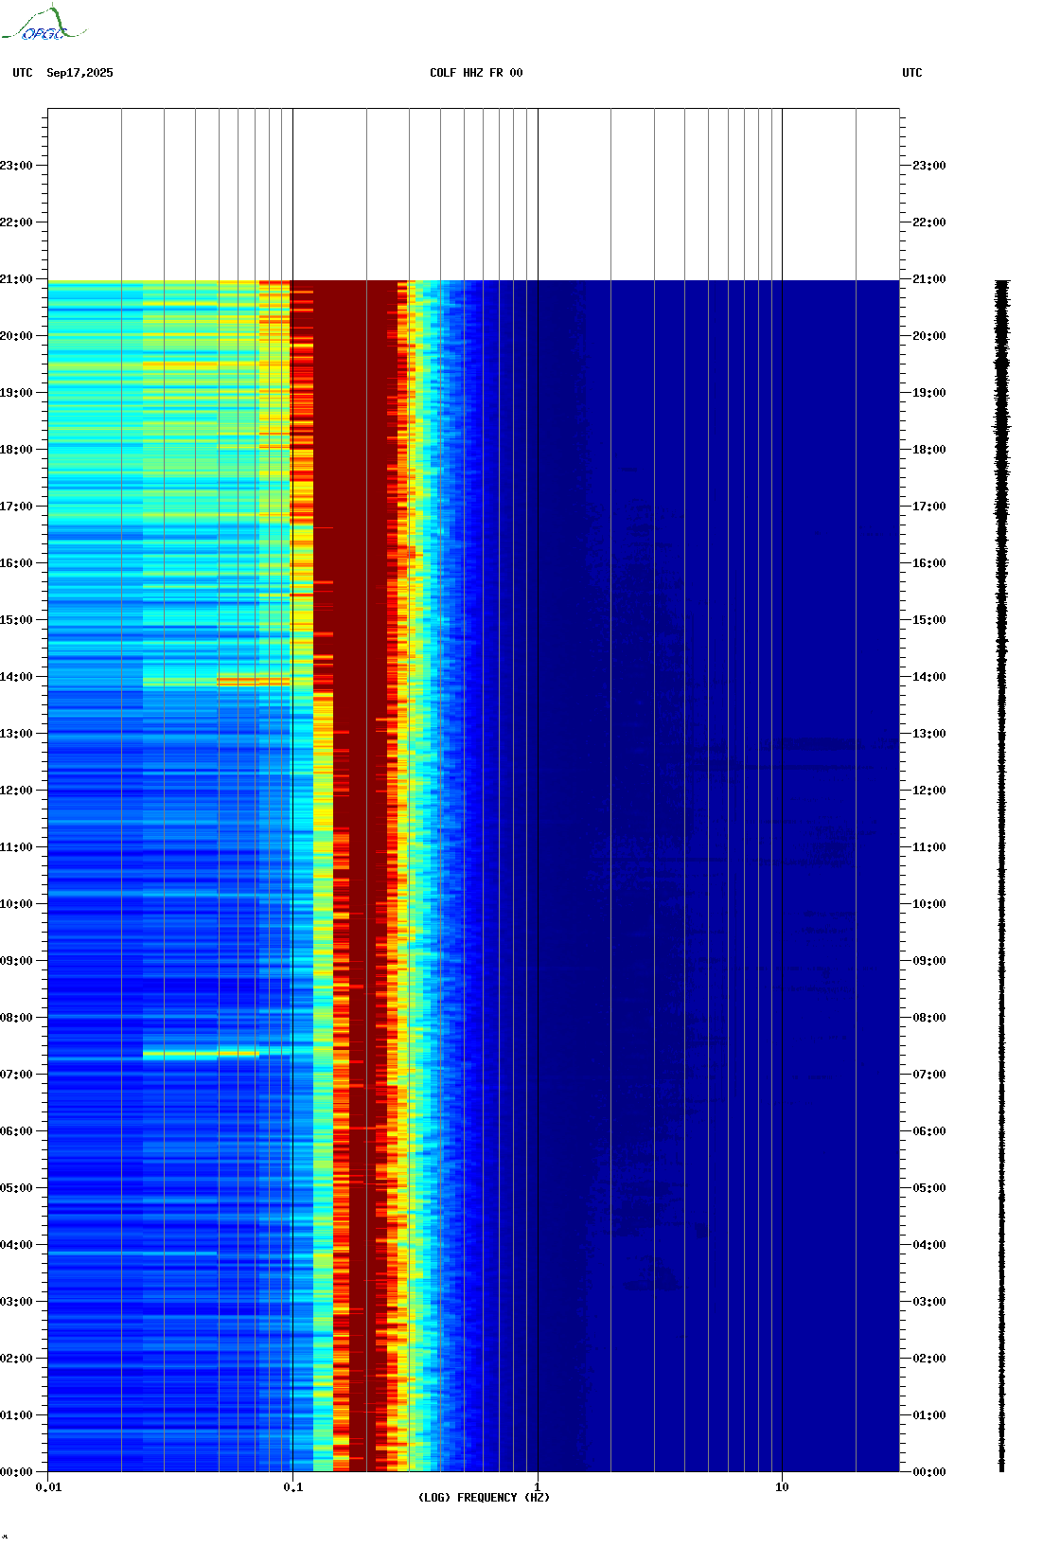Click 02:00 on the left time axis
This screenshot has height=1547, width=1043.
click(16, 1359)
